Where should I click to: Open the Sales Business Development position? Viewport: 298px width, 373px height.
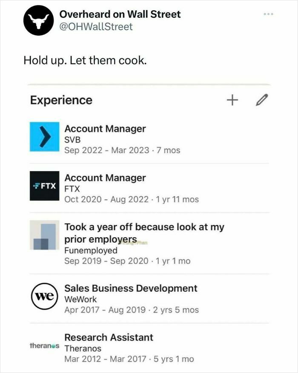[x=130, y=288]
